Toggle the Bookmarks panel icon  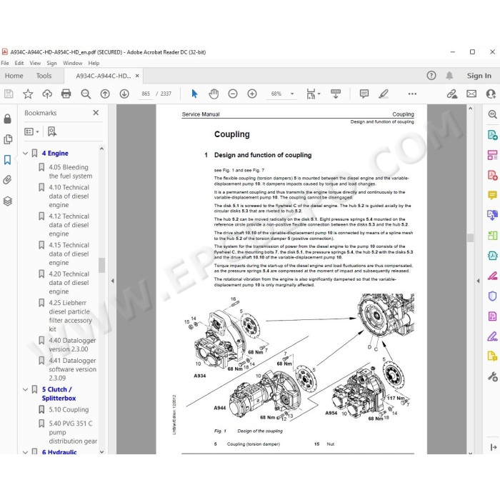click(x=8, y=160)
